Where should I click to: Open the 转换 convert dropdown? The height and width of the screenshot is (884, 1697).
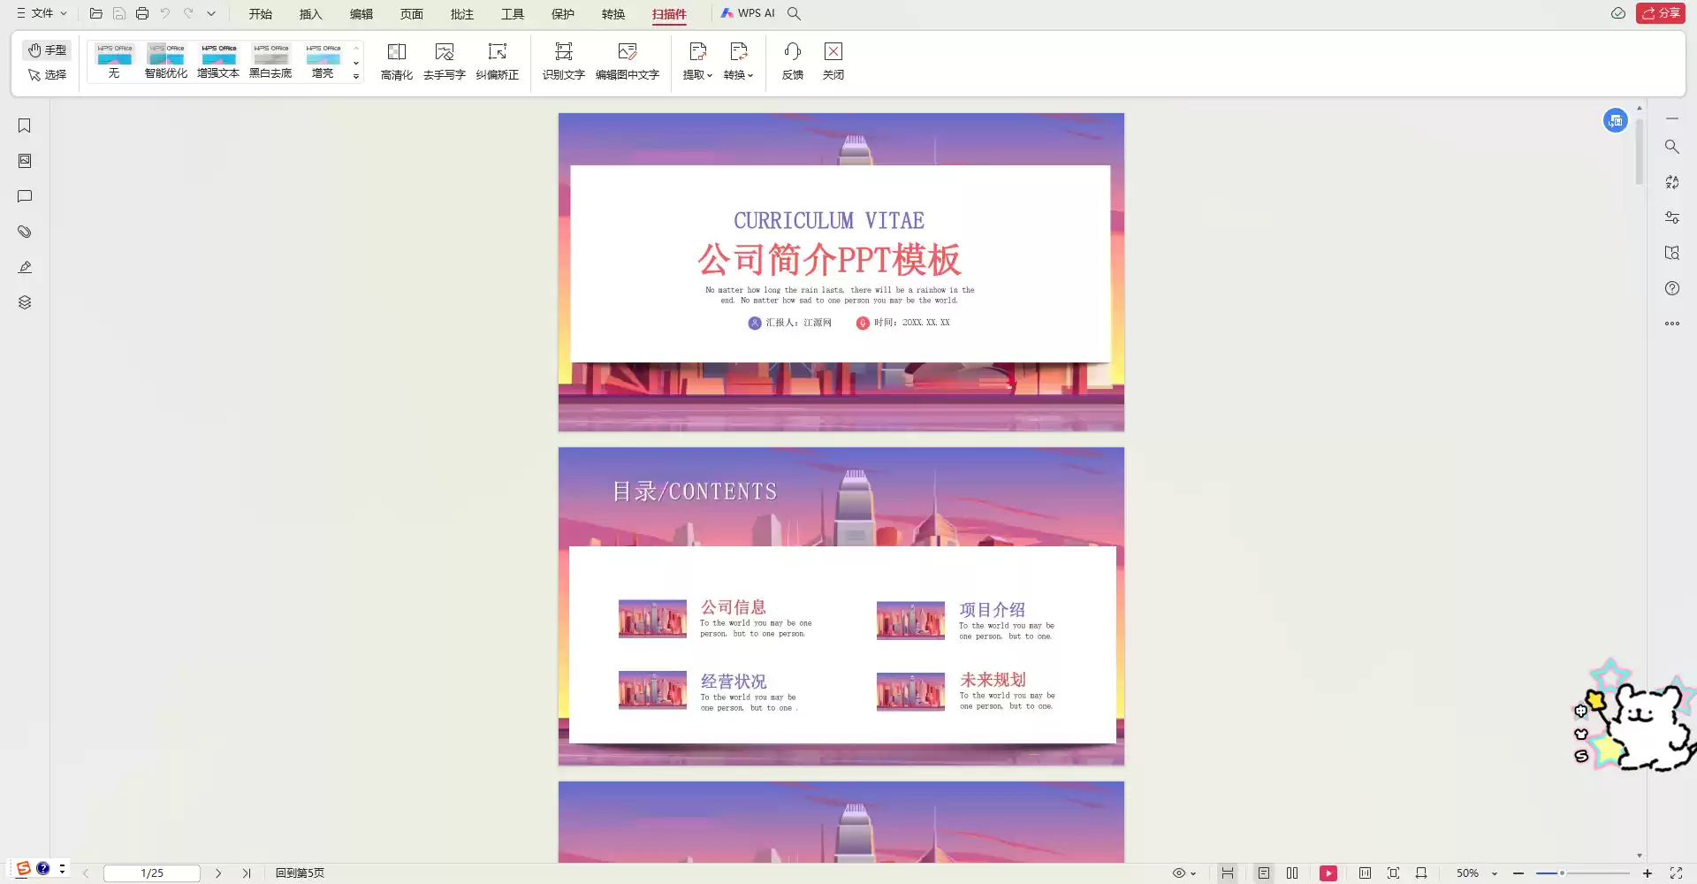pyautogui.click(x=738, y=60)
